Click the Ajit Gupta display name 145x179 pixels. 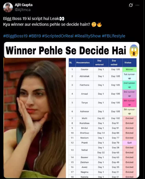coord(24,5)
